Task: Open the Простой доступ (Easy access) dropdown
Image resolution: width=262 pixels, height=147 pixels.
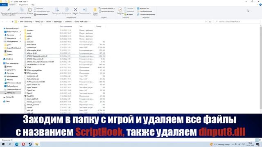Action: point(106,11)
